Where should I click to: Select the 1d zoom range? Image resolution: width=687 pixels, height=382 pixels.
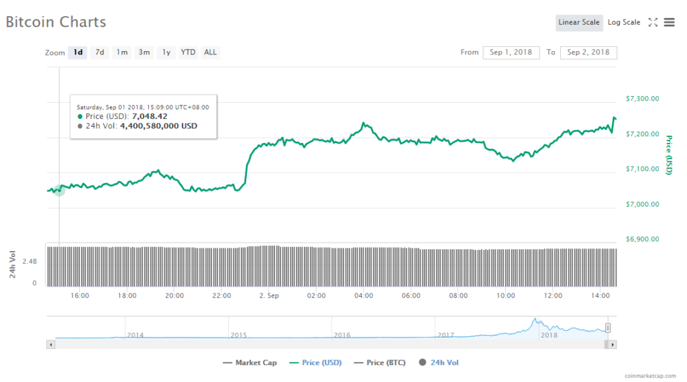pyautogui.click(x=78, y=52)
